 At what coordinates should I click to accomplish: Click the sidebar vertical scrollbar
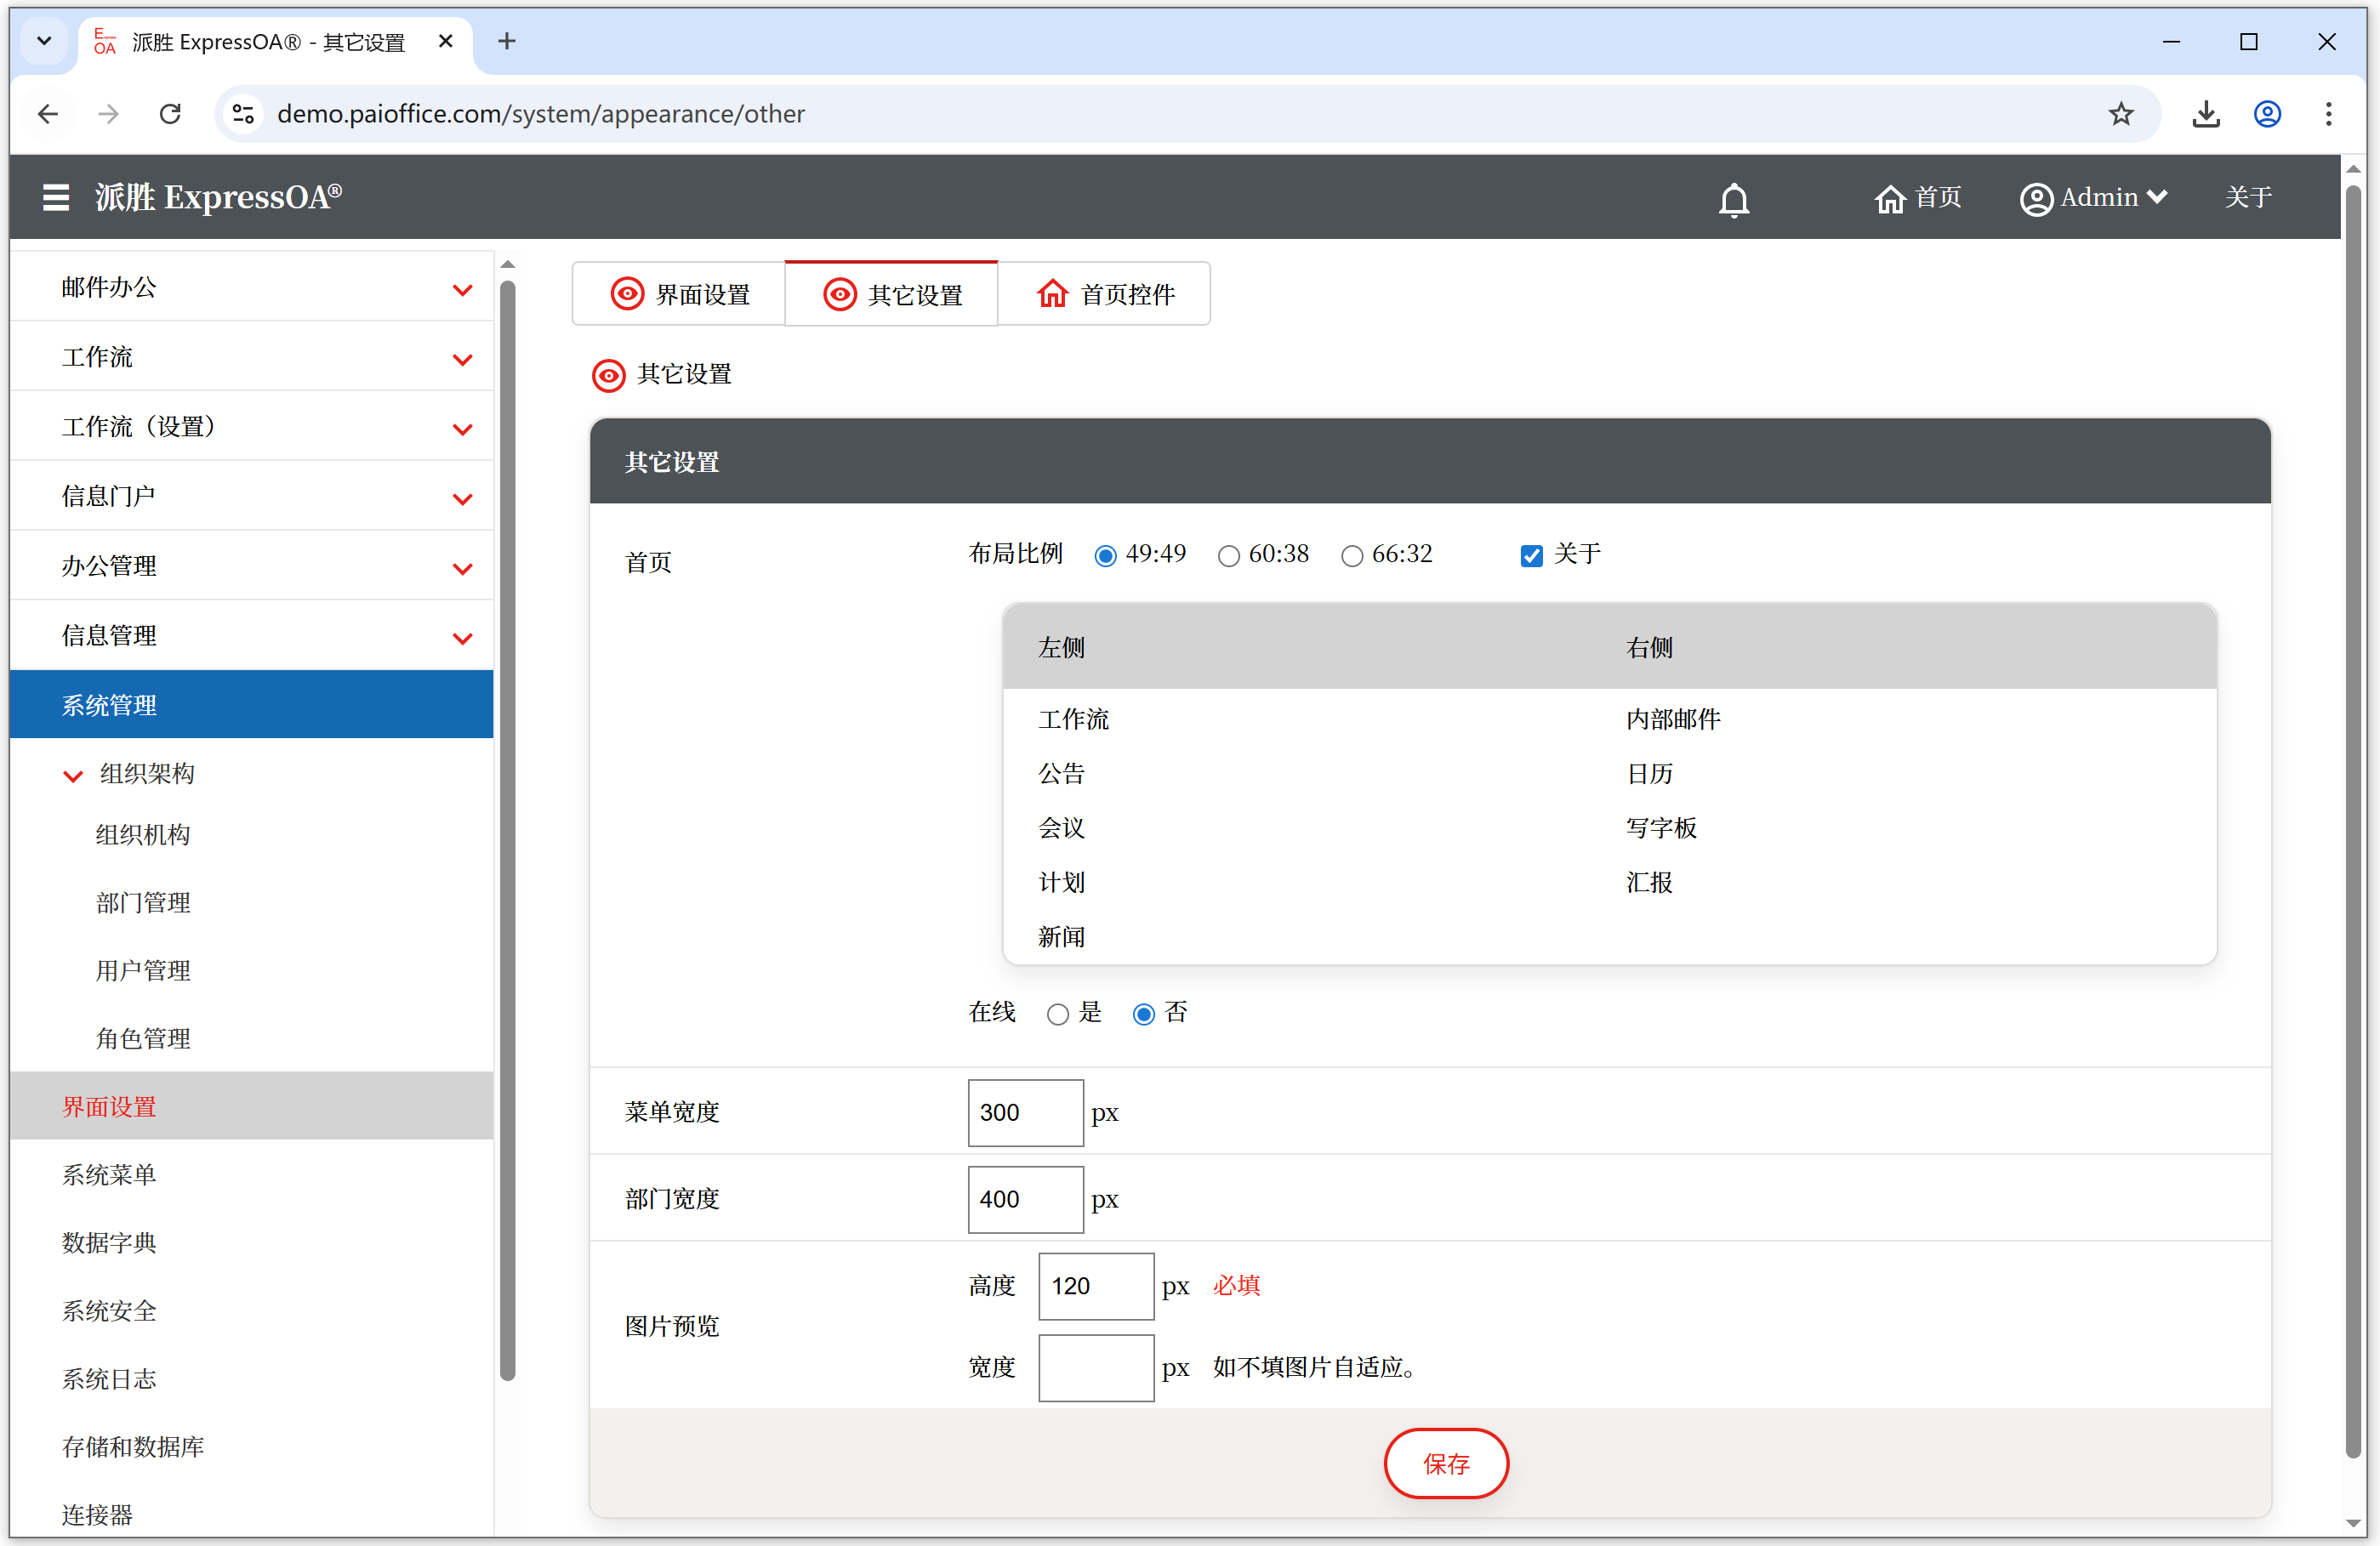[x=507, y=830]
